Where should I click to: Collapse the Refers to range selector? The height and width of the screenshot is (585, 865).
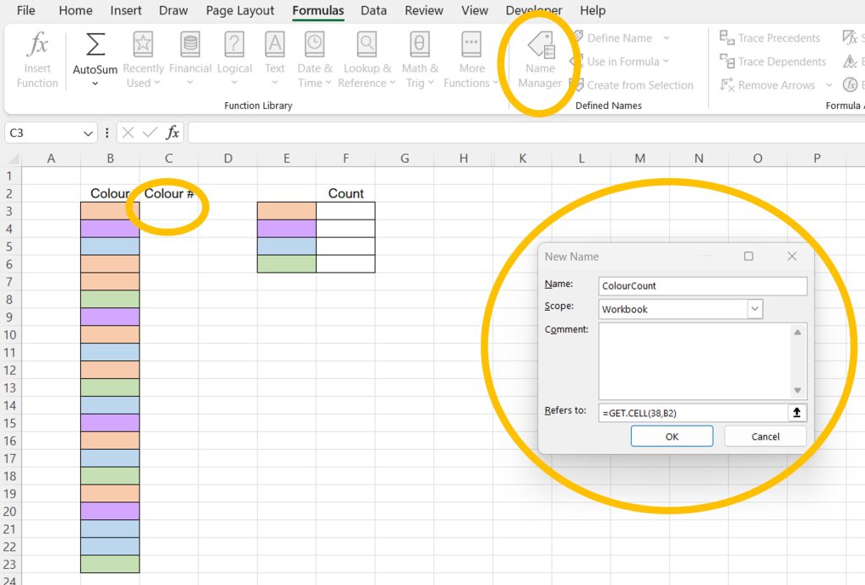tap(796, 413)
